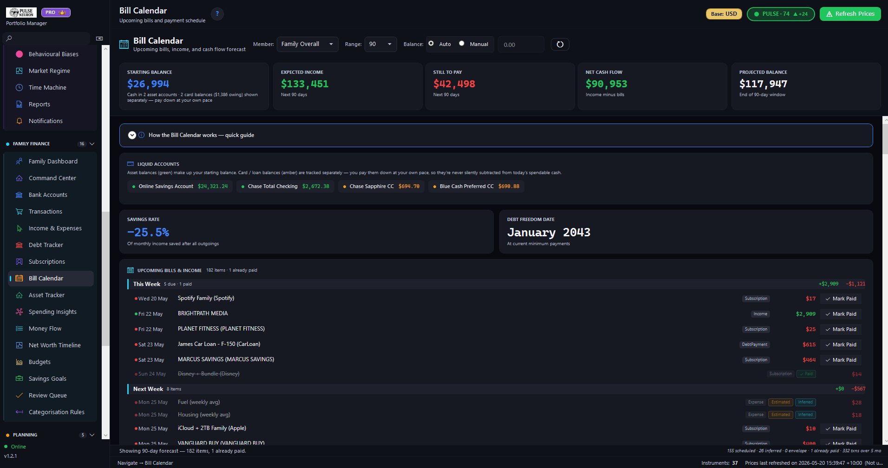Click the Notifications bell icon
This screenshot has height=468, width=888.
19,121
